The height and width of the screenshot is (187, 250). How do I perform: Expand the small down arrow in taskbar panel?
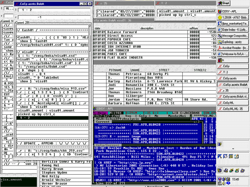click(x=233, y=149)
